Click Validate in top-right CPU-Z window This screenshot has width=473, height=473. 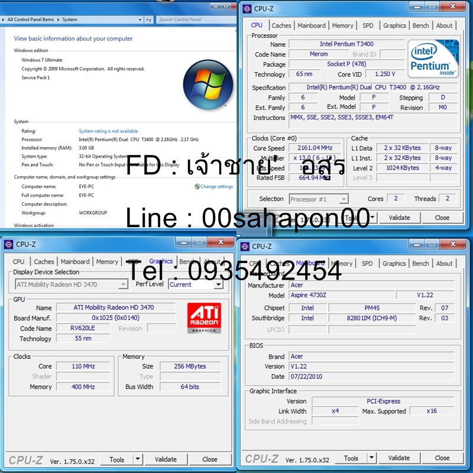pos(400,218)
